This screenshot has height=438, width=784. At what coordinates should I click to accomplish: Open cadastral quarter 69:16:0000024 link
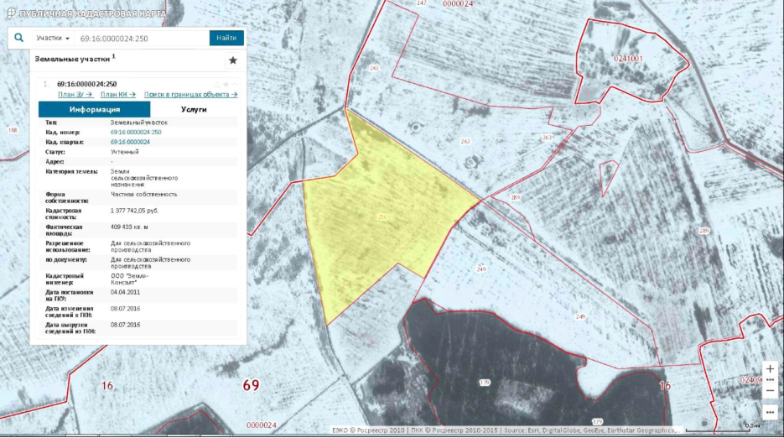pyautogui.click(x=130, y=143)
